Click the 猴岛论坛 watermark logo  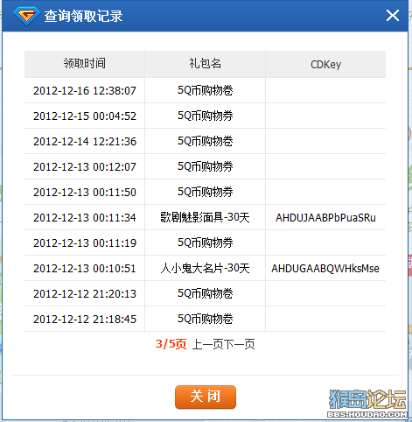click(x=367, y=403)
